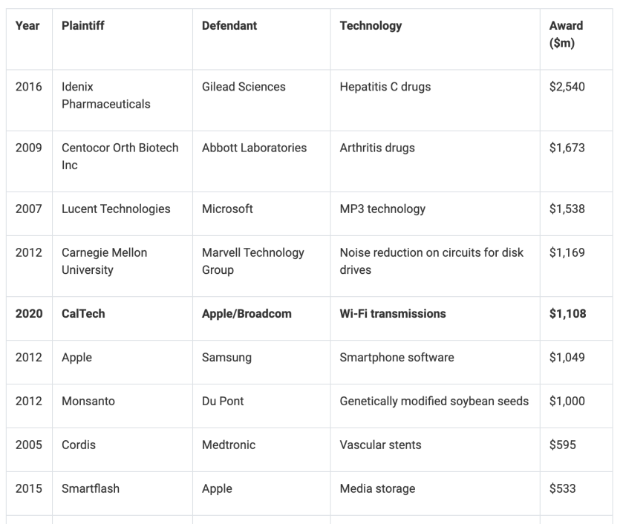Select the Centocor Orth Biotech Inc cell
623x524 pixels.
coord(120,157)
